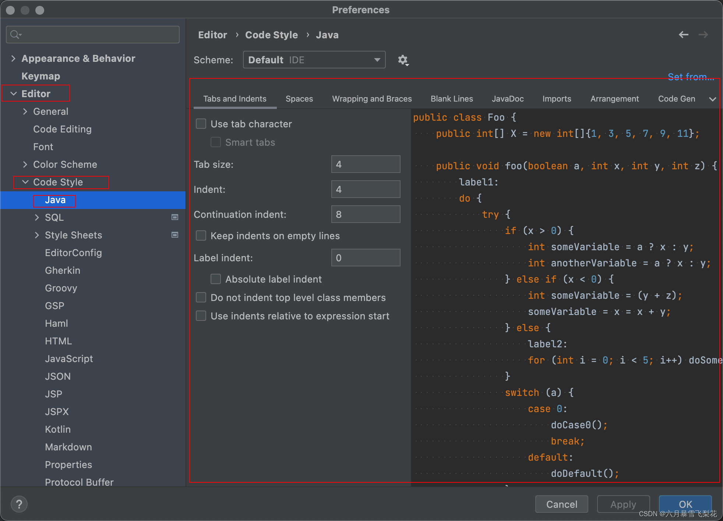
Task: Open the Scheme dropdown
Action: [314, 60]
